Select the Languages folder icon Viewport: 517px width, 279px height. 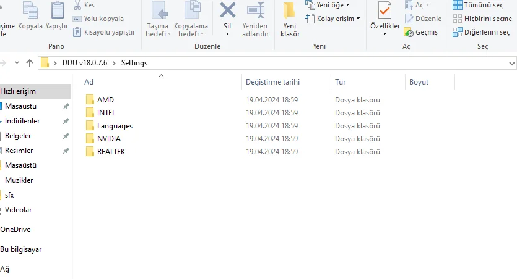pos(90,125)
